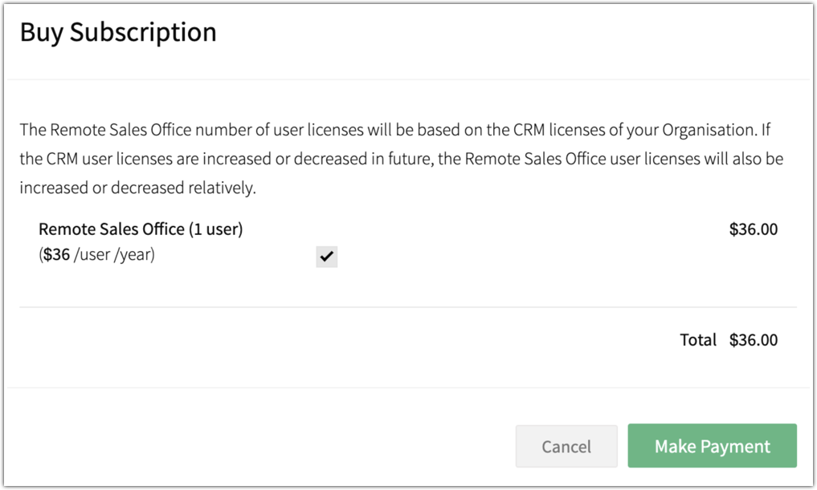Click the checkmark icon beside the yearly price

(x=326, y=257)
